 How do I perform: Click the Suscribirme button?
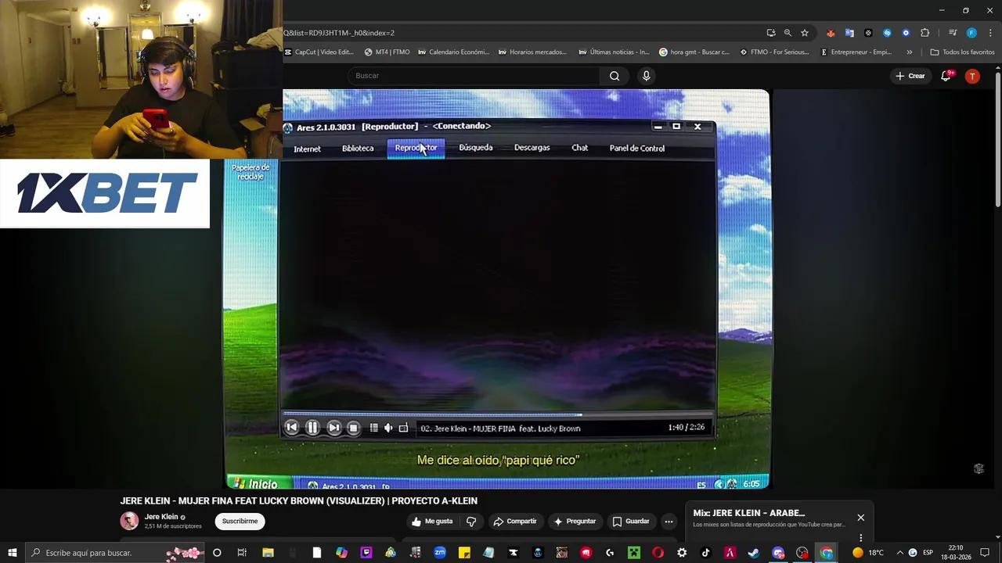pyautogui.click(x=240, y=521)
